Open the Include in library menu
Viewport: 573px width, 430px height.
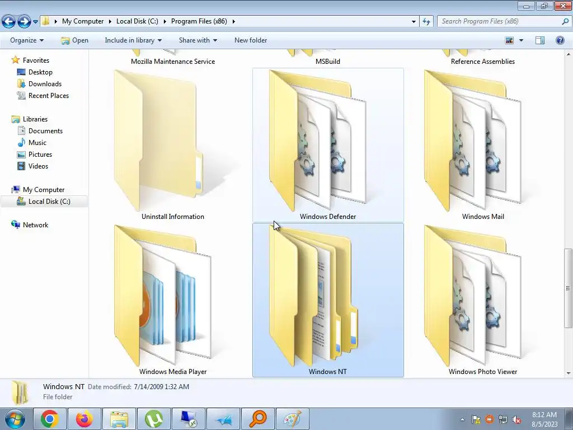(x=133, y=40)
